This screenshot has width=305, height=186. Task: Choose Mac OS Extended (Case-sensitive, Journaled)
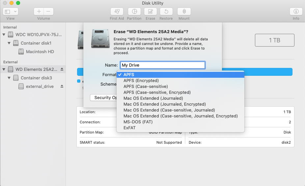[180, 110]
